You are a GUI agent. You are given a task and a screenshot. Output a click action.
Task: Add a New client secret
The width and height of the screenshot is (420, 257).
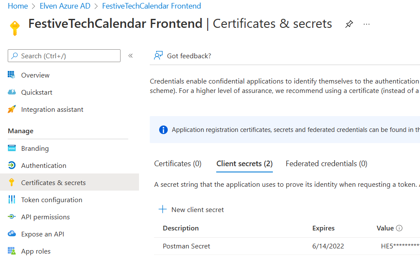point(191,209)
